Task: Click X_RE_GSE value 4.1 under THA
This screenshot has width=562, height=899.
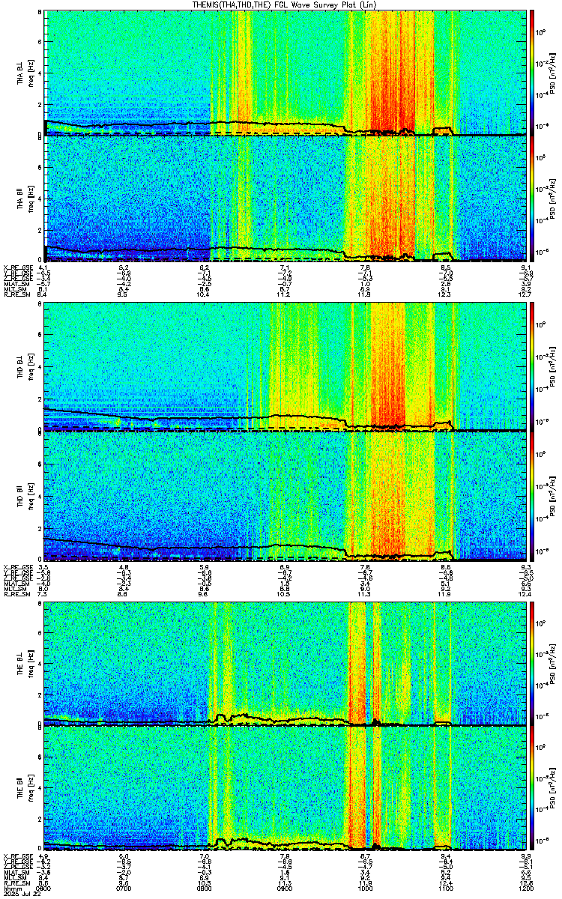Action: click(44, 267)
